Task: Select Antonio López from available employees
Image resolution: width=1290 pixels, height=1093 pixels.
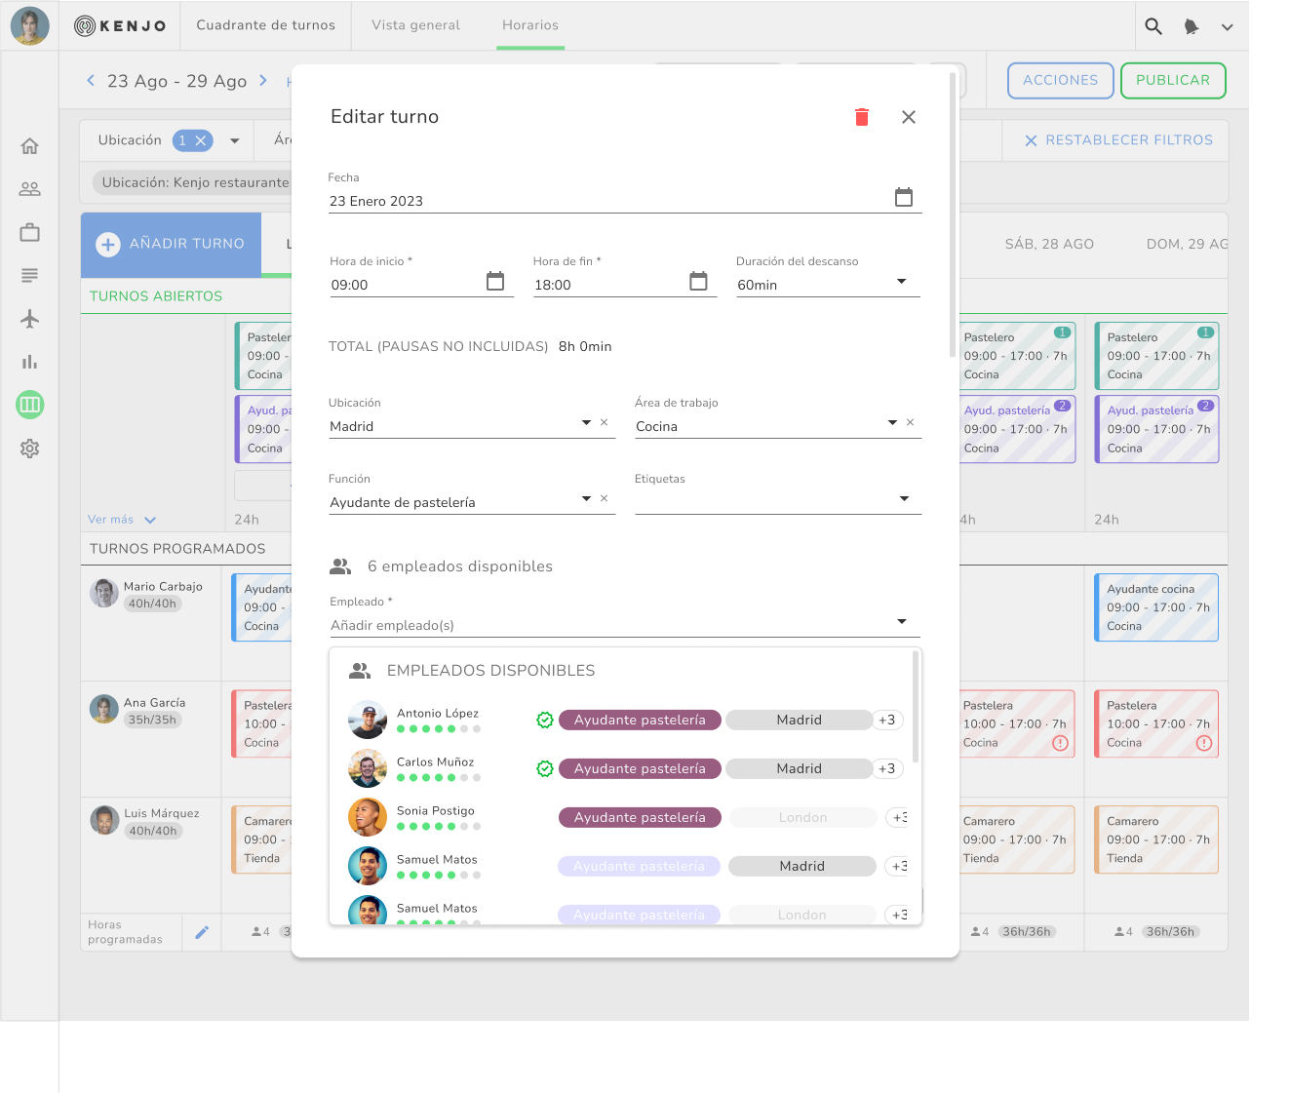Action: (x=626, y=720)
